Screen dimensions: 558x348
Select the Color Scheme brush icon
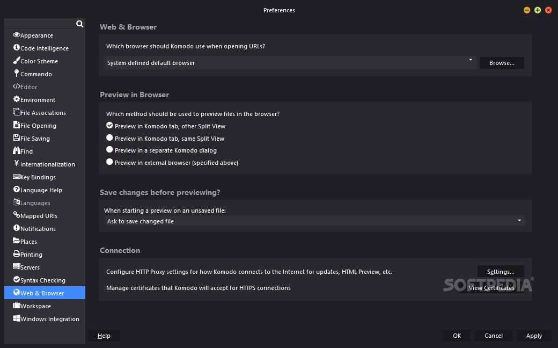click(x=17, y=60)
